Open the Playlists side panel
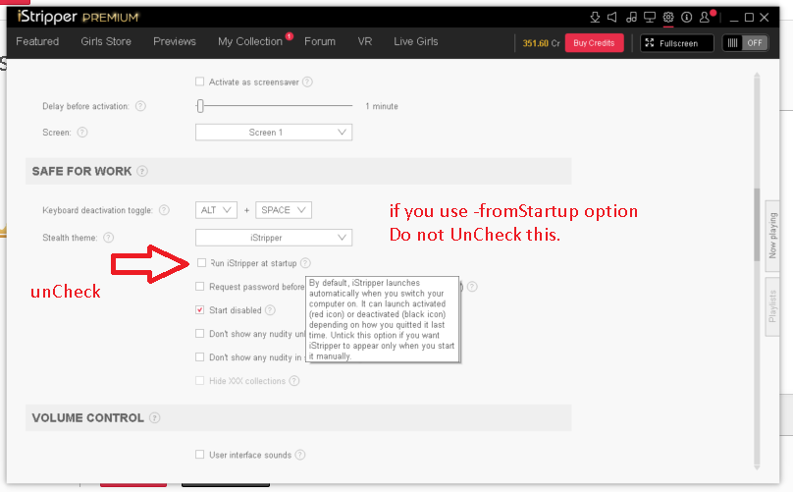The height and width of the screenshot is (492, 793). click(772, 306)
